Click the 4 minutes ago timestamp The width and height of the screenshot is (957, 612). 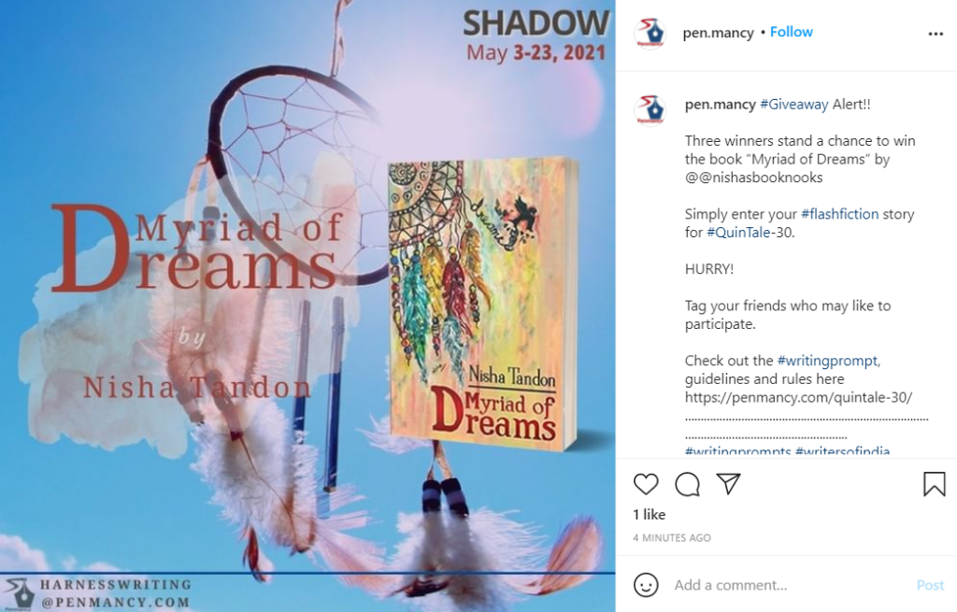pos(672,537)
